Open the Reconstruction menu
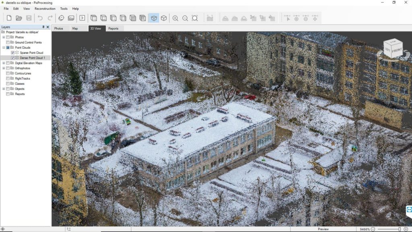 (x=44, y=8)
